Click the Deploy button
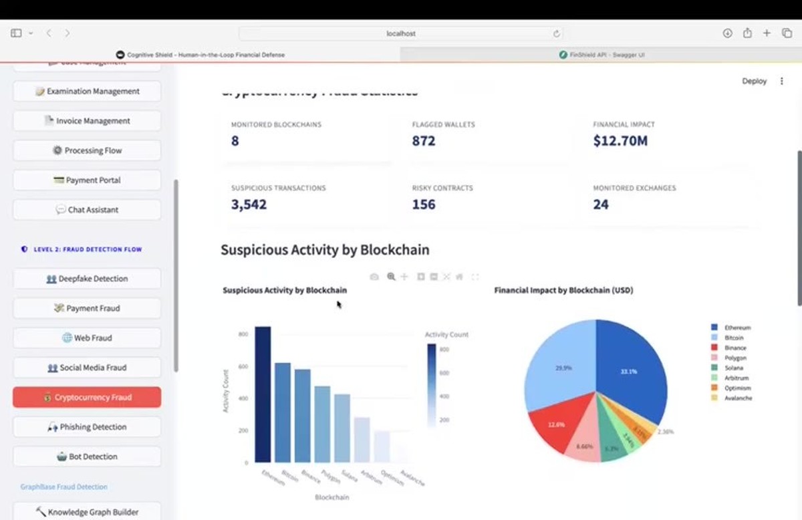The image size is (802, 520). coord(754,81)
